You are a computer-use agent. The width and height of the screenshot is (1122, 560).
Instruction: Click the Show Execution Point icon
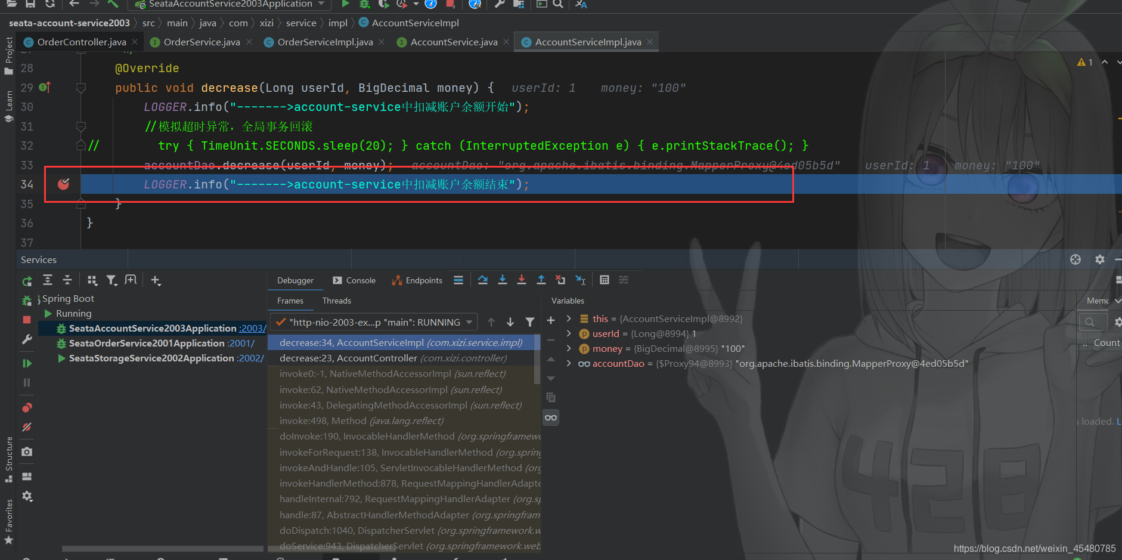[x=458, y=280]
